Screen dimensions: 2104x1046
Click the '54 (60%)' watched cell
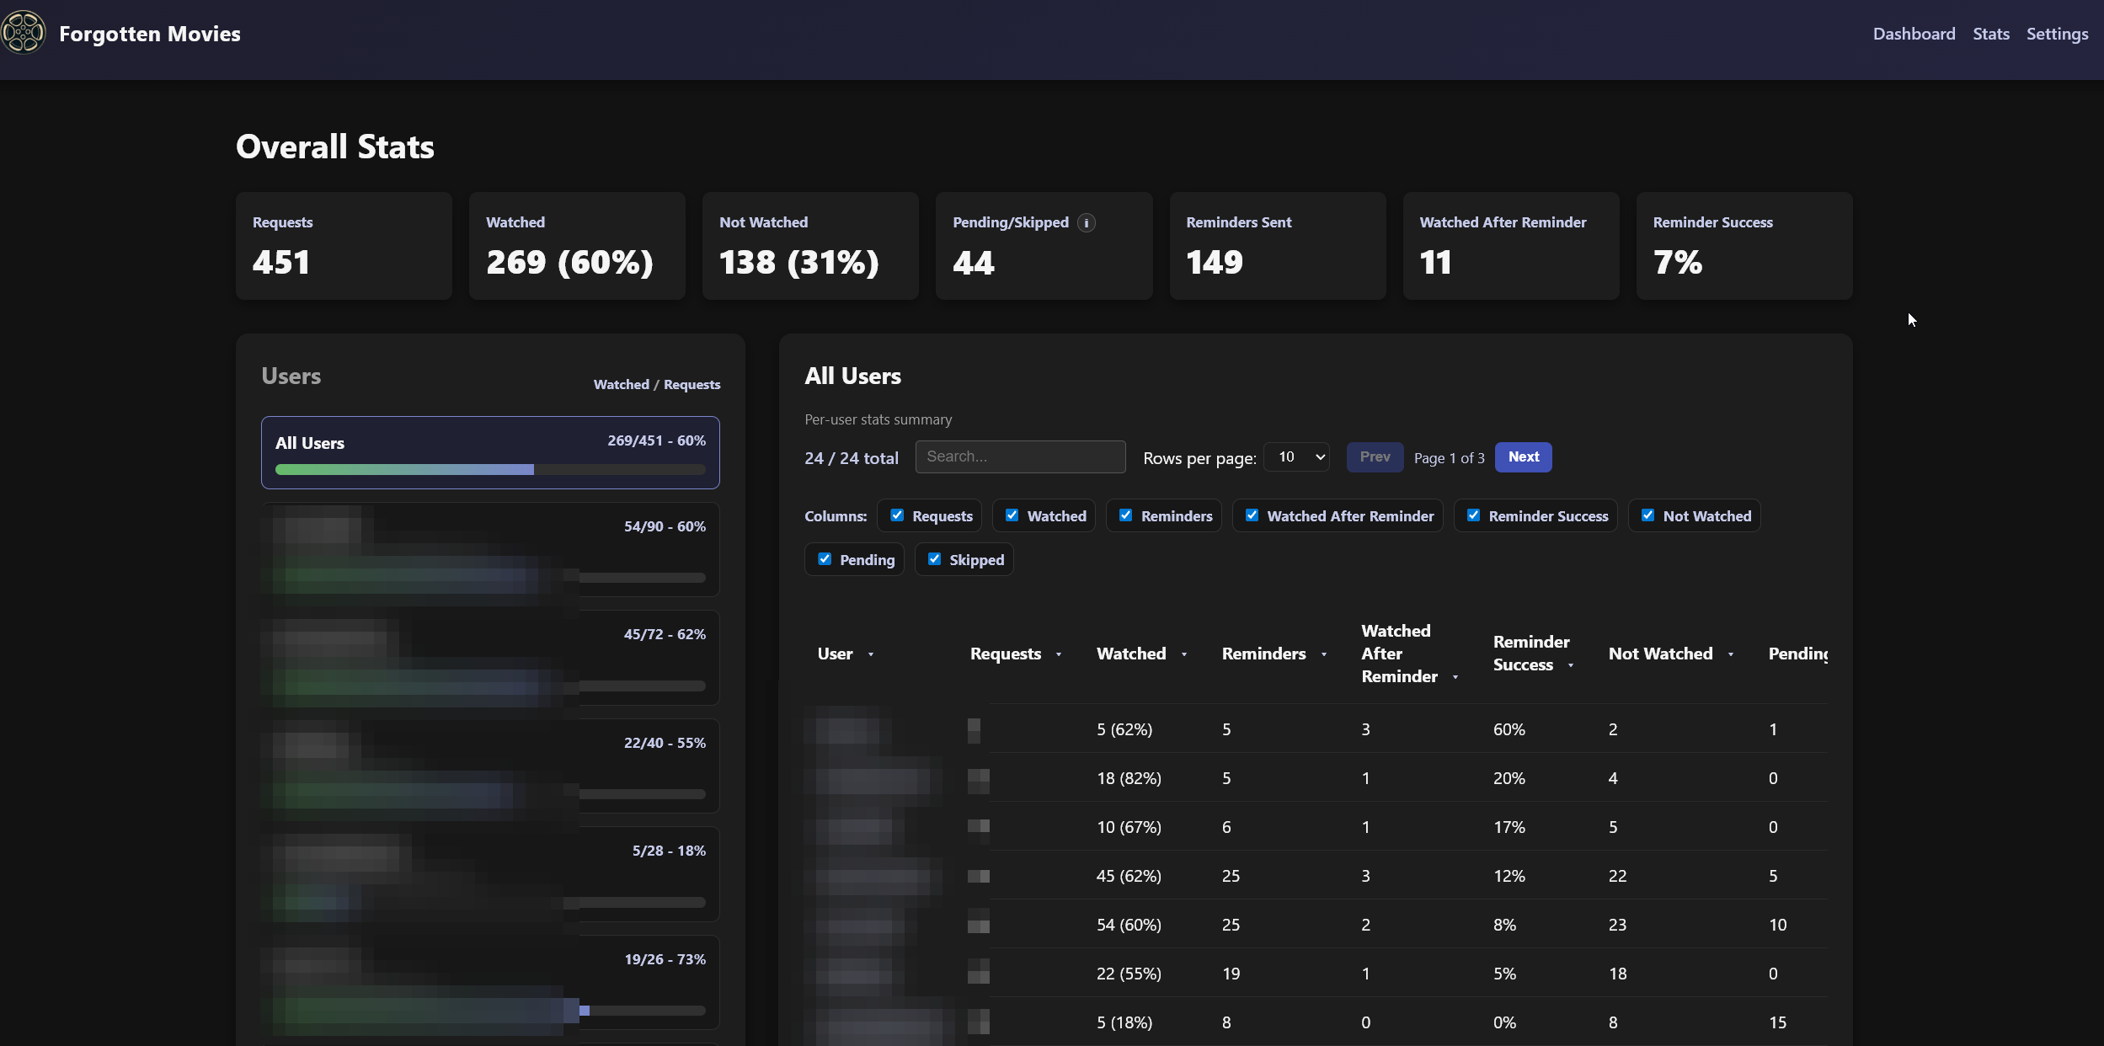(1129, 925)
